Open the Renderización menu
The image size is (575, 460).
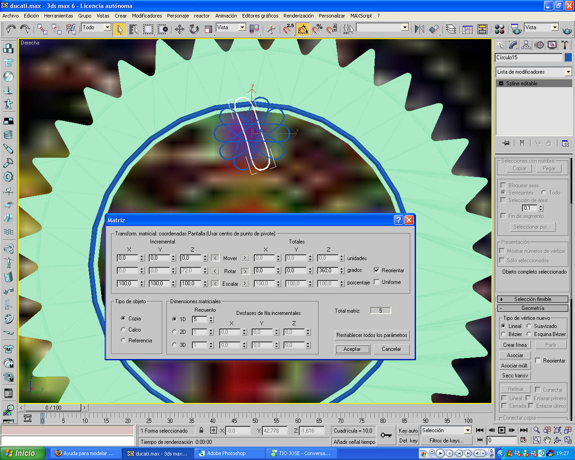tap(298, 16)
